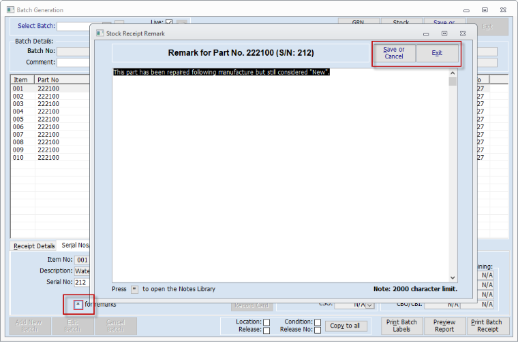Select item row 001 in batch list
The width and height of the screenshot is (518, 342).
coord(50,88)
